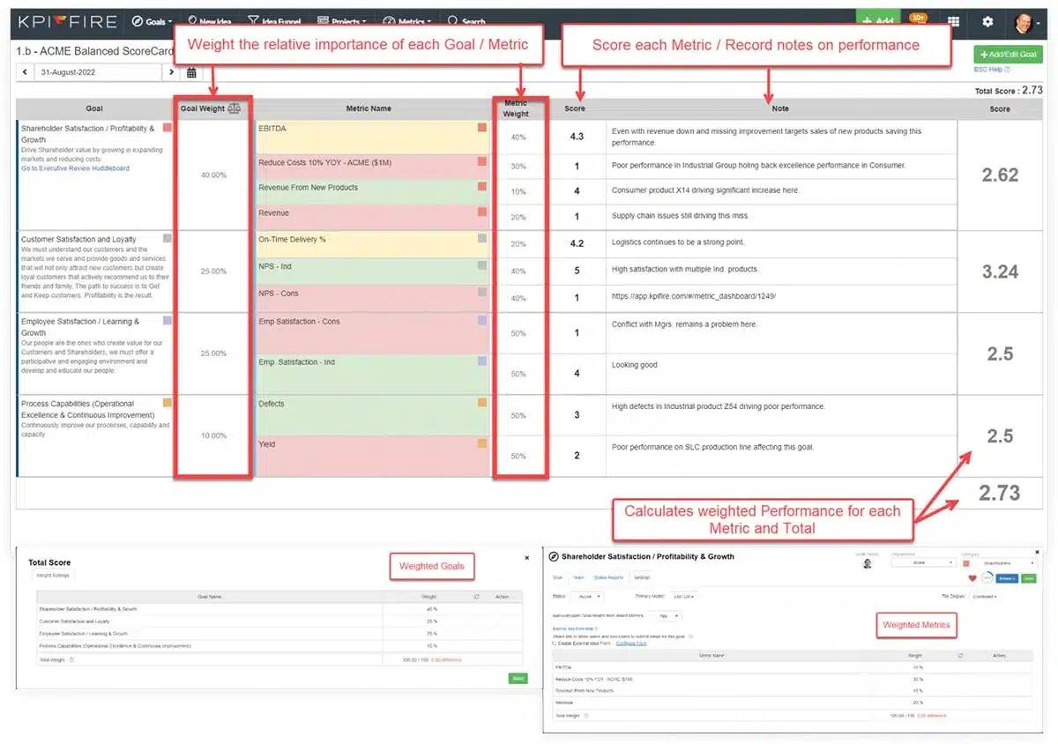Close the Total Score dialog
This screenshot has width=1058, height=744.
[526, 558]
